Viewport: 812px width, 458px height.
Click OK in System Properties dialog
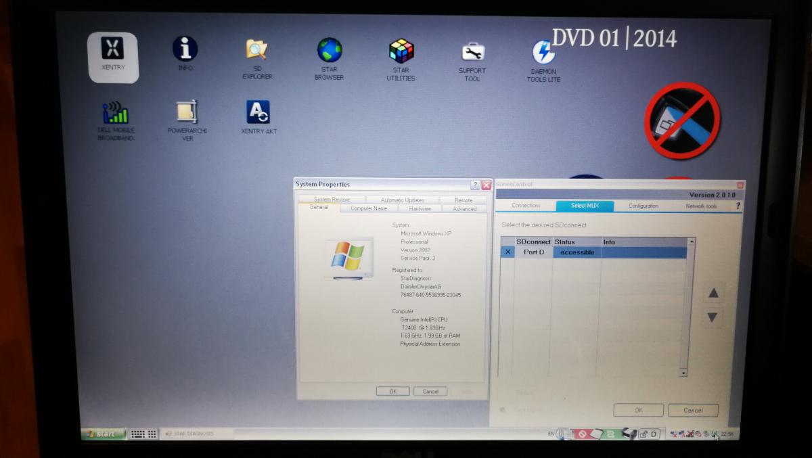(392, 391)
